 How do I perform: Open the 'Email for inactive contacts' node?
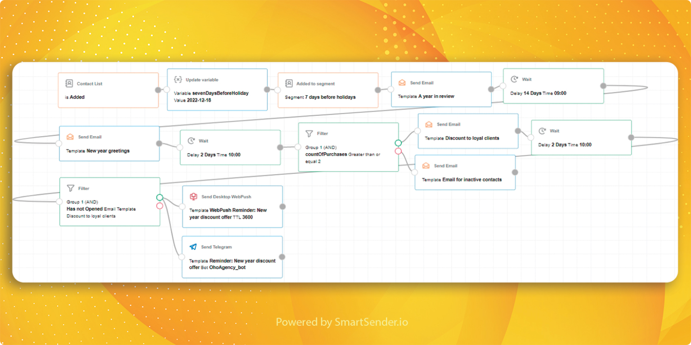[465, 172]
